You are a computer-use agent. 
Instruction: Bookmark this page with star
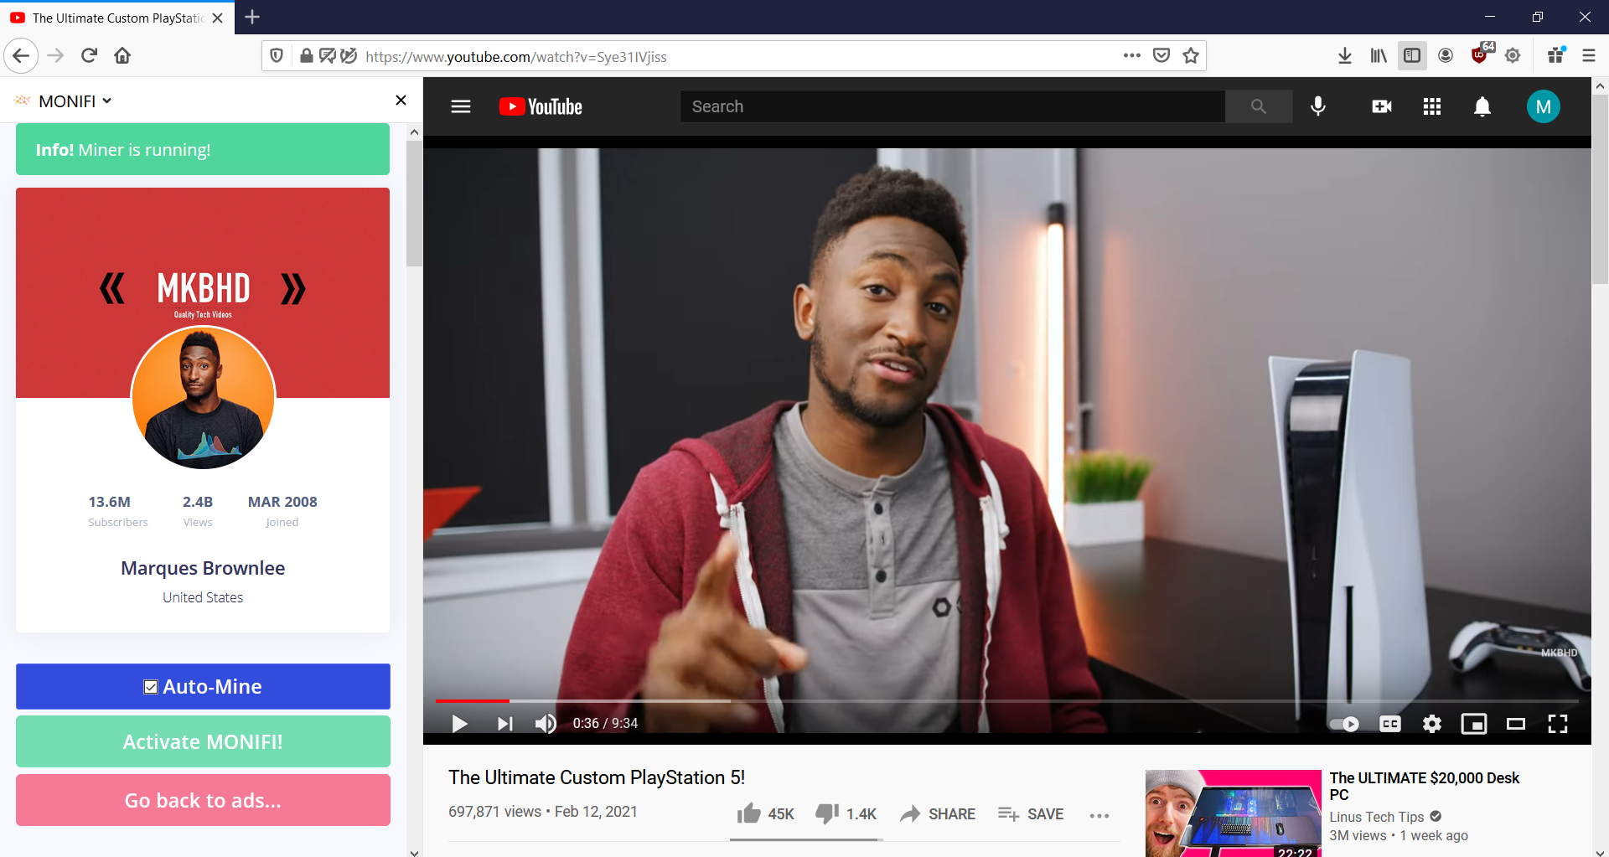[x=1191, y=56]
